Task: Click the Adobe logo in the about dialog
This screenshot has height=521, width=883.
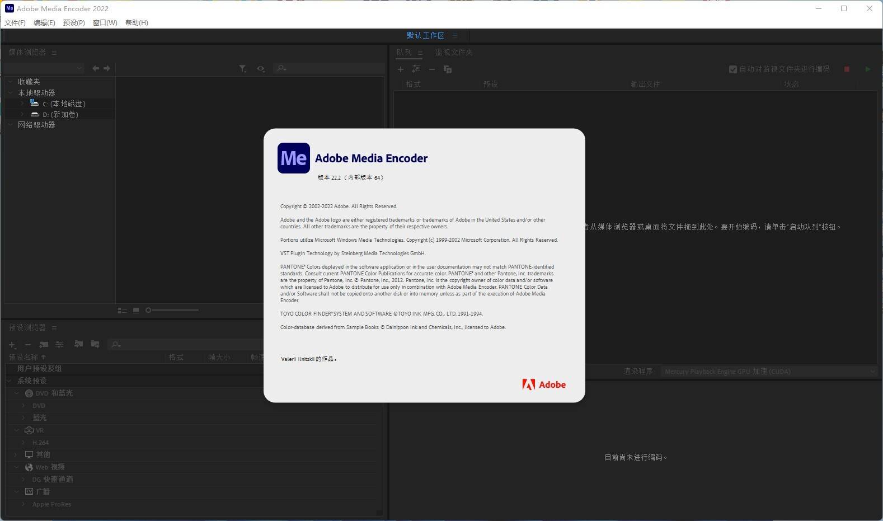Action: click(544, 384)
